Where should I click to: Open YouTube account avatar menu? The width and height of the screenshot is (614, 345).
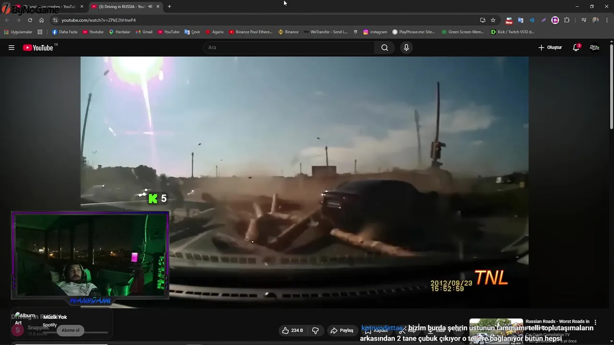(595, 47)
